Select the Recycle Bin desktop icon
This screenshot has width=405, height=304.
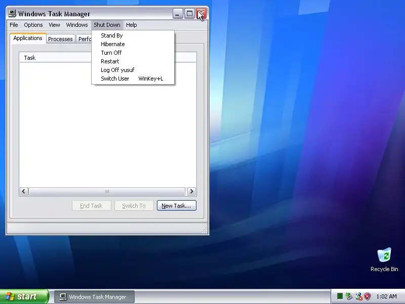(384, 260)
